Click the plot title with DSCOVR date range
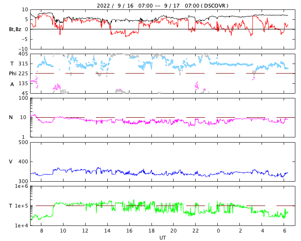This screenshot has height=241, width=301. coord(163,6)
